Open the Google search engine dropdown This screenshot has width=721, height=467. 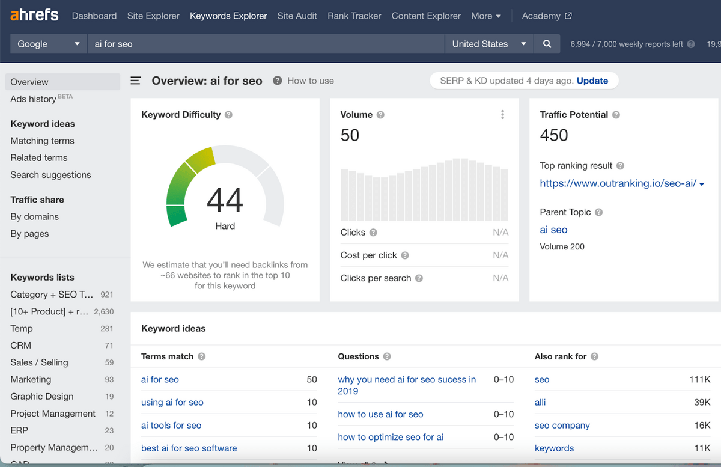click(49, 44)
